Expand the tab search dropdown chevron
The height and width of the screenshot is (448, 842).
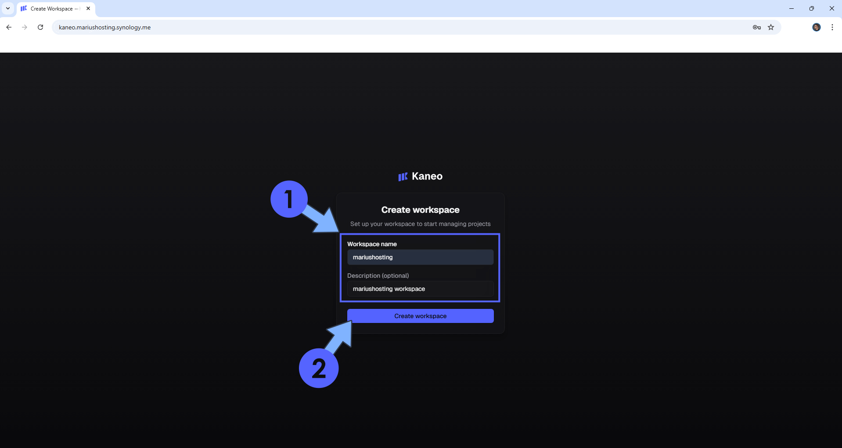click(8, 8)
